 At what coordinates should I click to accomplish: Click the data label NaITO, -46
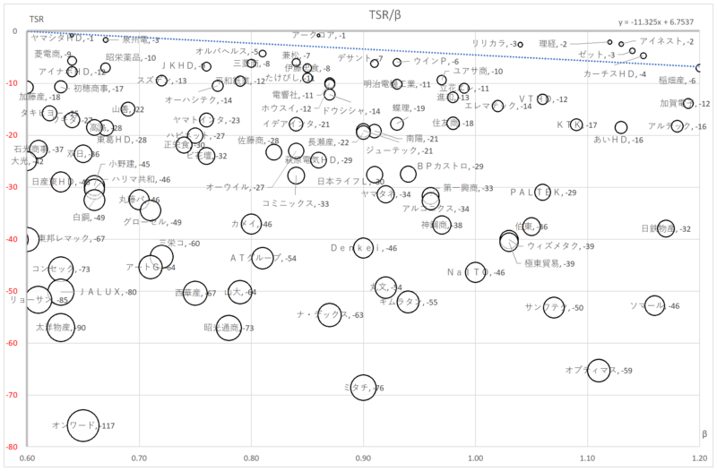(476, 272)
